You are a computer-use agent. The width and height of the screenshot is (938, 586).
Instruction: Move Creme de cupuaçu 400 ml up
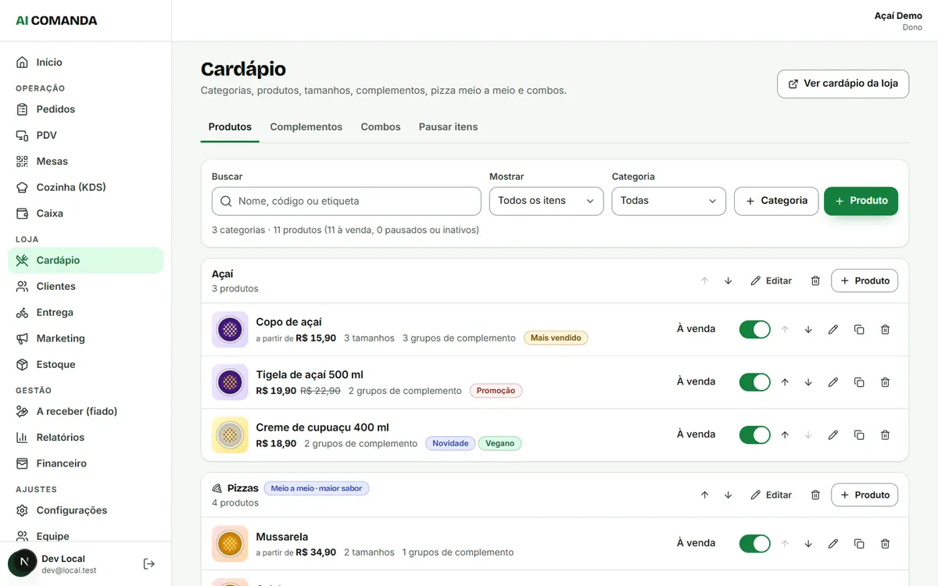(785, 434)
